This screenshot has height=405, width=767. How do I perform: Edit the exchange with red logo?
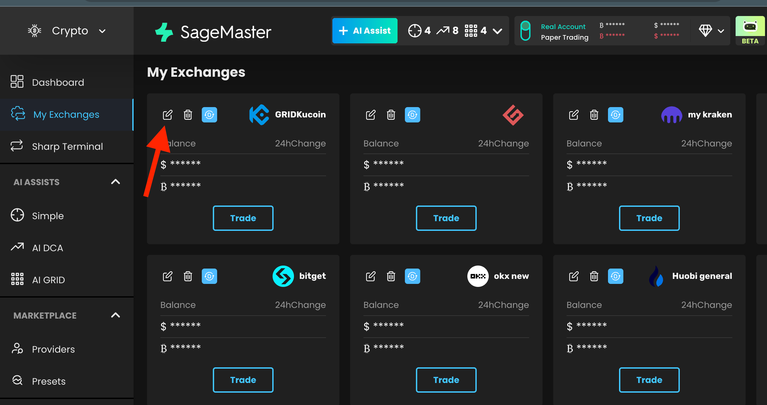370,115
